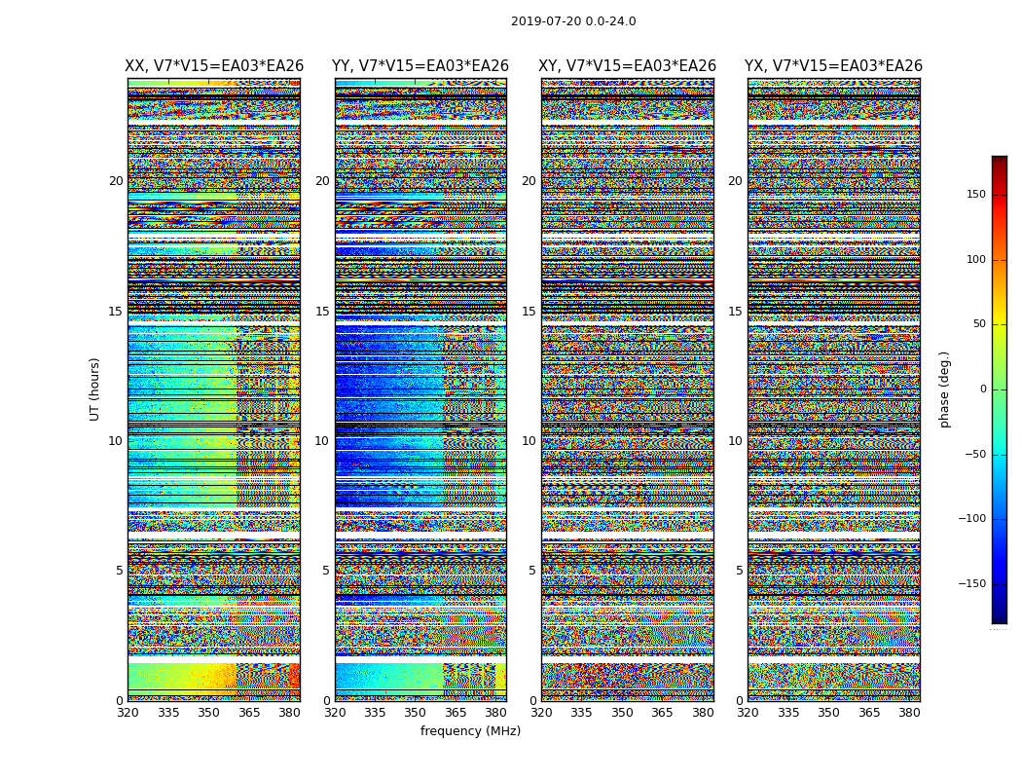1022x779 pixels.
Task: Click the dark red top of the colorbar
Action: pos(999,161)
